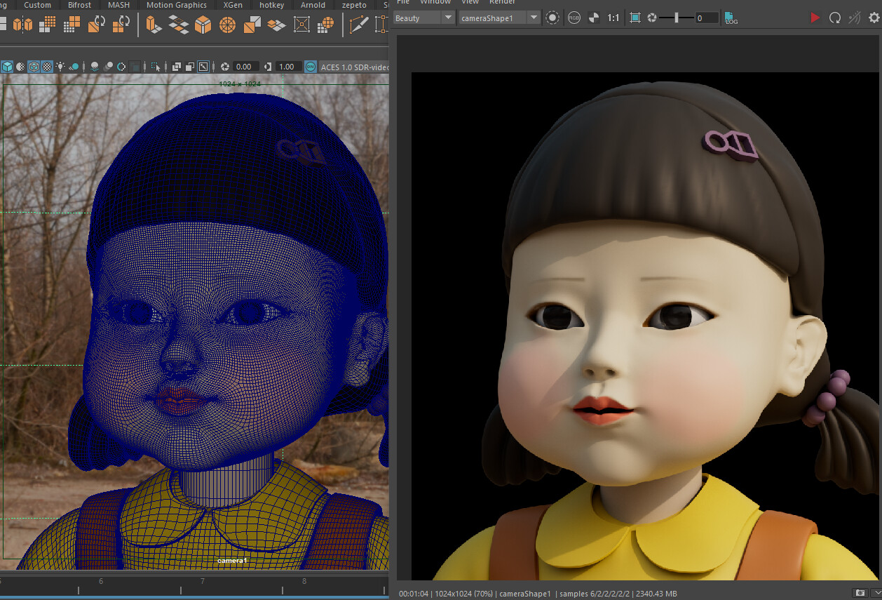Open the cameraShape1 camera dropdown
This screenshot has width=882, height=600.
(x=500, y=18)
